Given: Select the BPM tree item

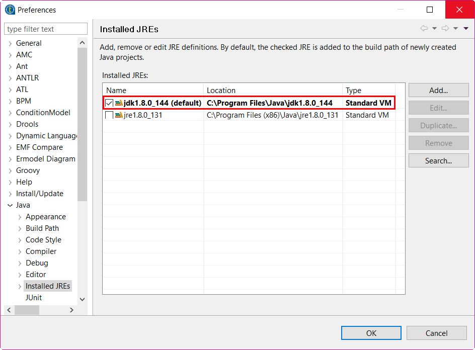Looking at the screenshot, I should (24, 101).
